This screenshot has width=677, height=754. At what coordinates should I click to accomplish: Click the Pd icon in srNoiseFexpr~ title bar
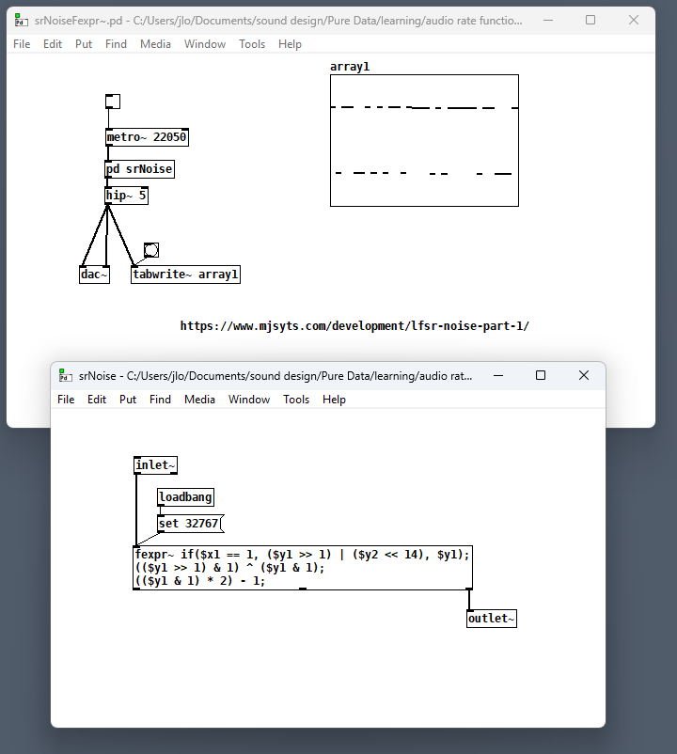21,20
